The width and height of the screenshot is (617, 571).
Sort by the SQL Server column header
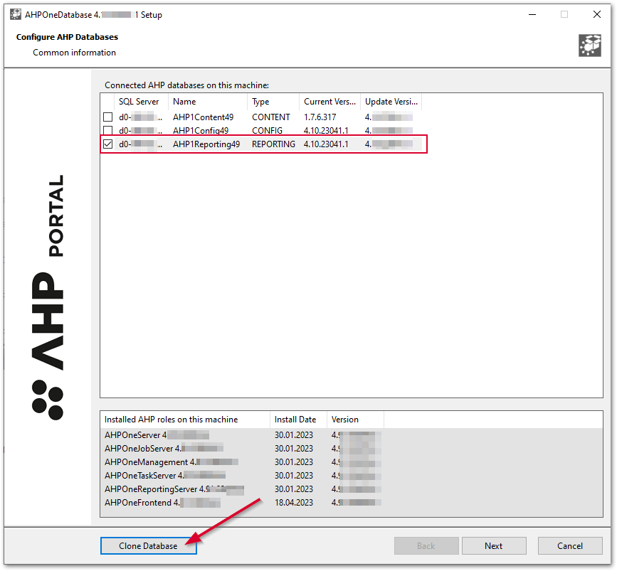pyautogui.click(x=141, y=102)
